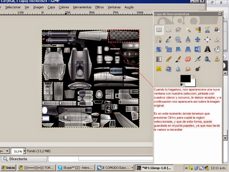
Task: Open the Seleccionar menu
Action: (x=13, y=7)
